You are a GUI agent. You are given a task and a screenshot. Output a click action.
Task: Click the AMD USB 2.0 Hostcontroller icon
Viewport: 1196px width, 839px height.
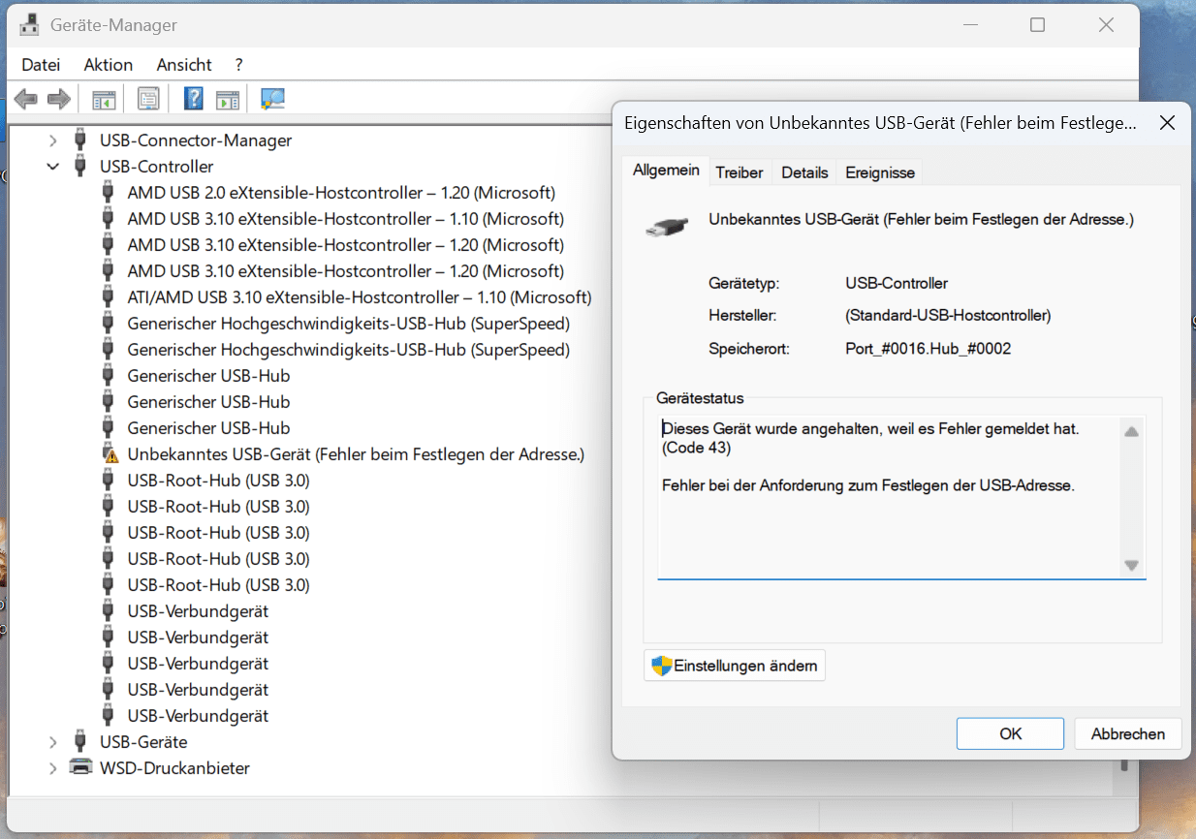110,193
